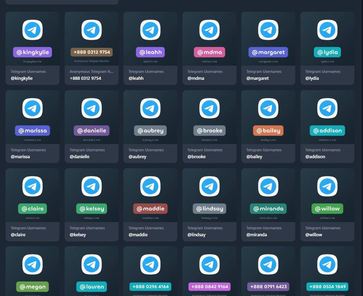Click the @leahh card title text

point(136,78)
